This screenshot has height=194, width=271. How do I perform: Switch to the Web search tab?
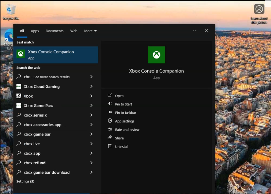point(74,31)
